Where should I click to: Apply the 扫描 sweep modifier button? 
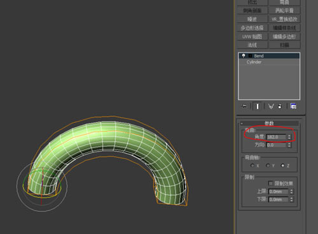point(284,45)
